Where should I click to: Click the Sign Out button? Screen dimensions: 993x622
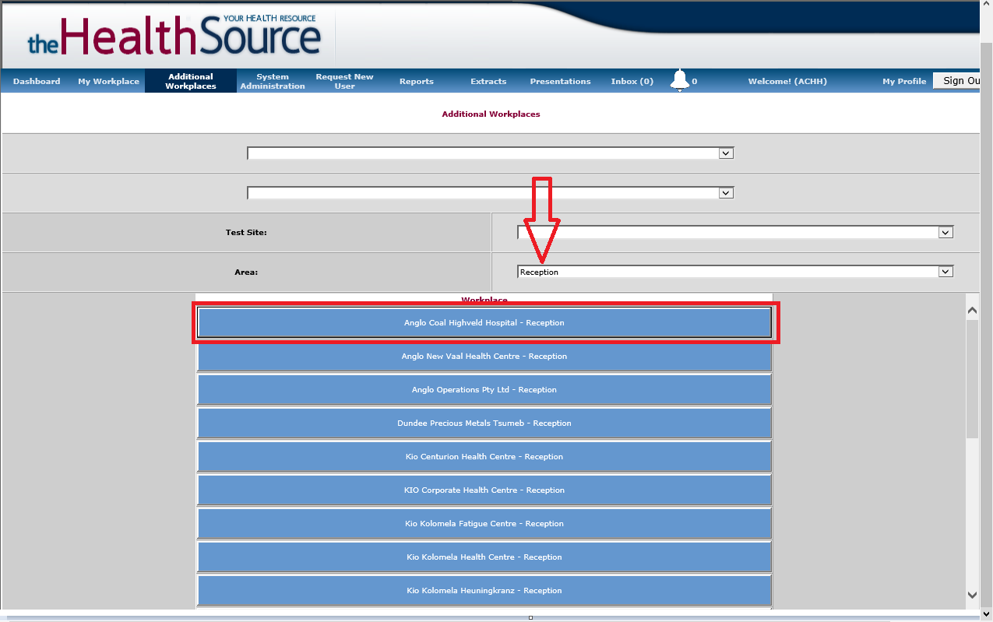956,80
